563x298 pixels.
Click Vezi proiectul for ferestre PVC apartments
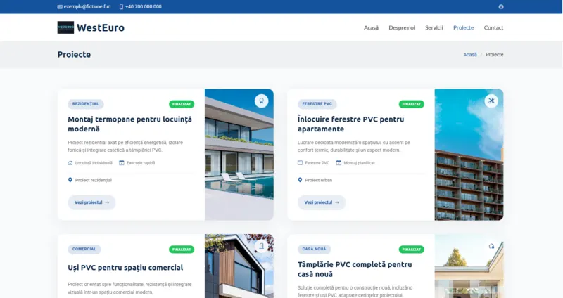click(322, 202)
